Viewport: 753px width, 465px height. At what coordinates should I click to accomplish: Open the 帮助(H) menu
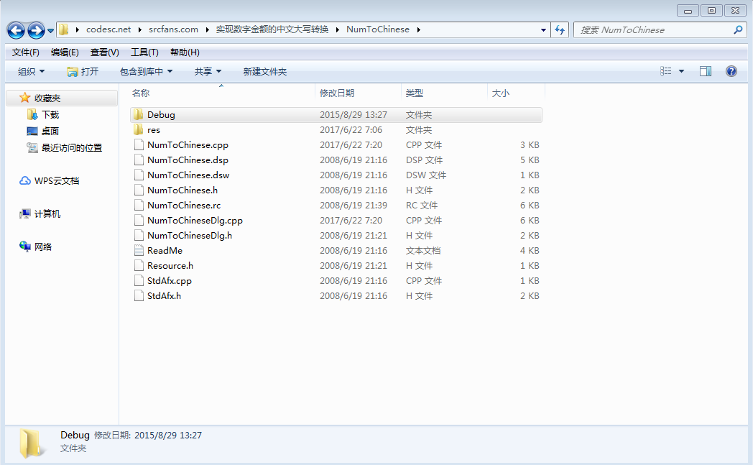[x=185, y=52]
